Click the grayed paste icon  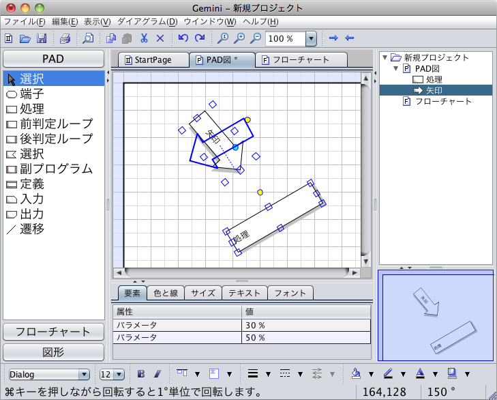127,38
